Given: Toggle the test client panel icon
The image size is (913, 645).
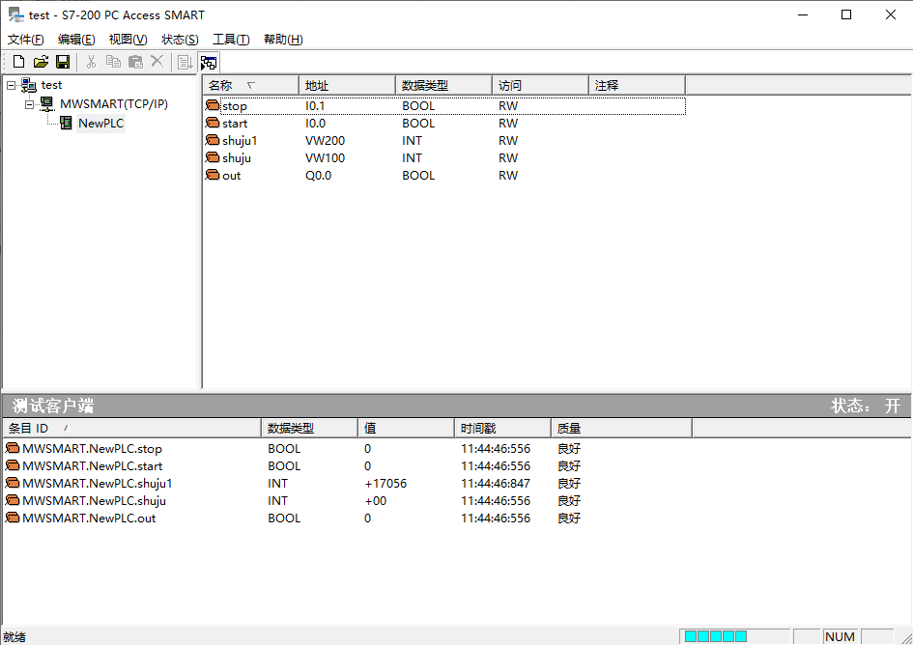Looking at the screenshot, I should pos(208,61).
